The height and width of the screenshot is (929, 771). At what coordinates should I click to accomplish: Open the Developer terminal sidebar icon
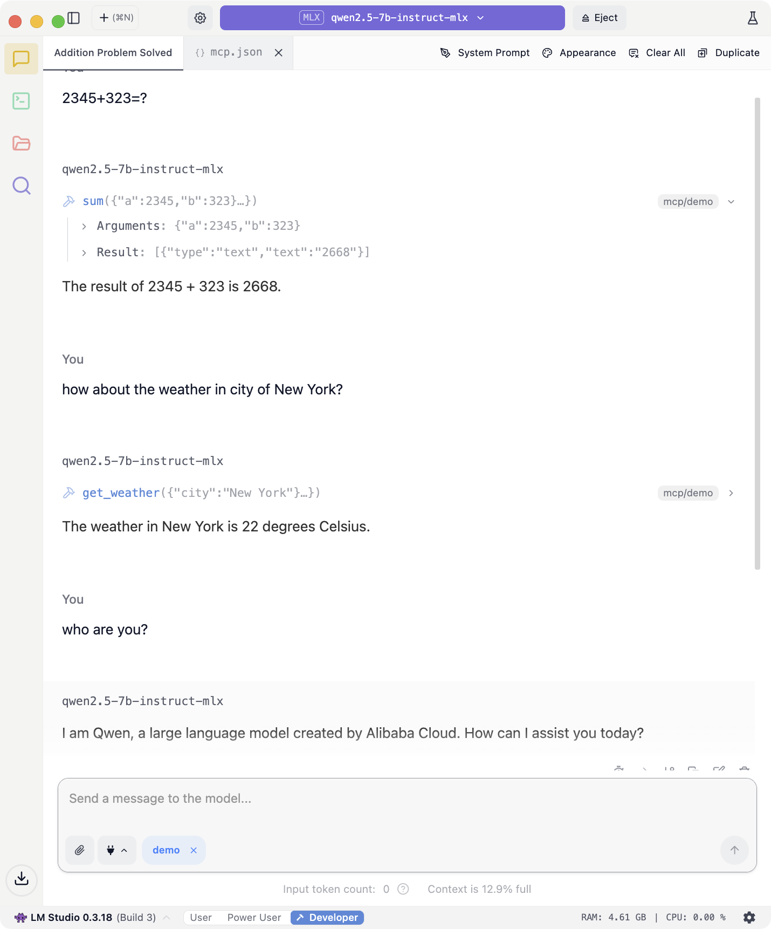21,101
